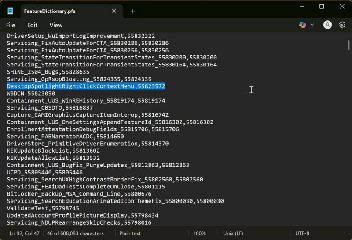Open the account profile icon
352x240 pixels.
tap(327, 25)
